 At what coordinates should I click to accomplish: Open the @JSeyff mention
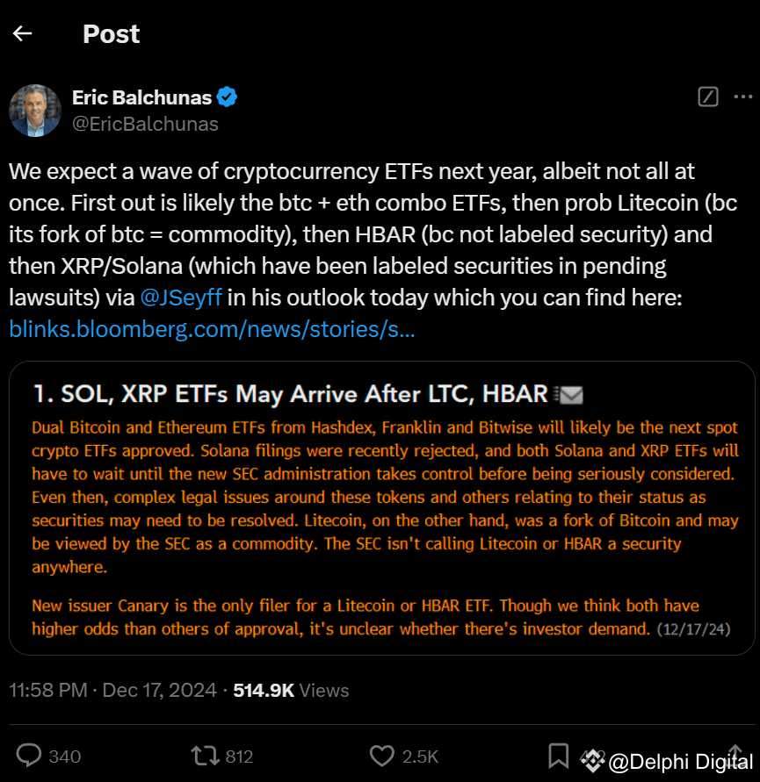pos(183,298)
